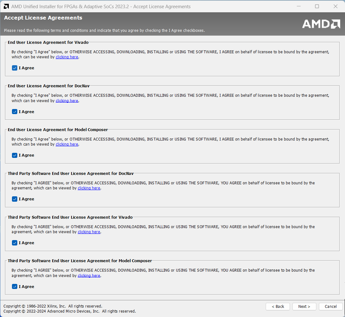Uncheck I Agree for DocNav EULA
The height and width of the screenshot is (317, 345).
tap(14, 112)
